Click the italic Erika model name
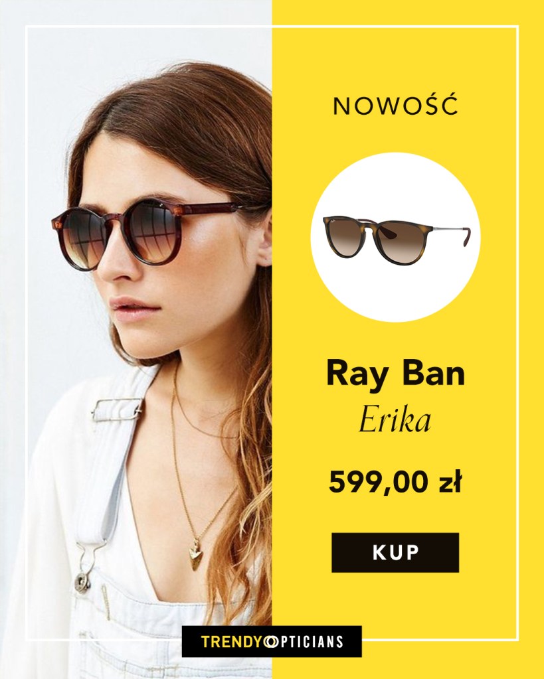This screenshot has height=679, width=544. coord(395,420)
